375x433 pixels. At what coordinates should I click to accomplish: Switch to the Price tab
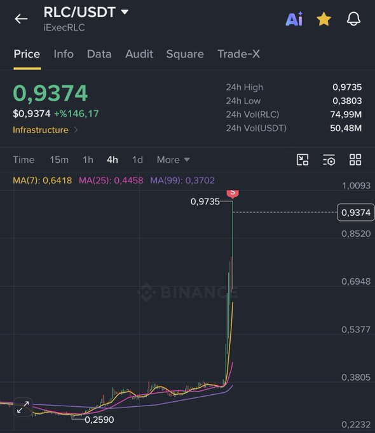[27, 54]
